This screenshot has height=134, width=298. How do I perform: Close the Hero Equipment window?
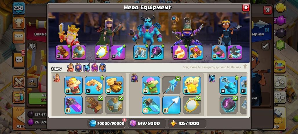(246, 8)
